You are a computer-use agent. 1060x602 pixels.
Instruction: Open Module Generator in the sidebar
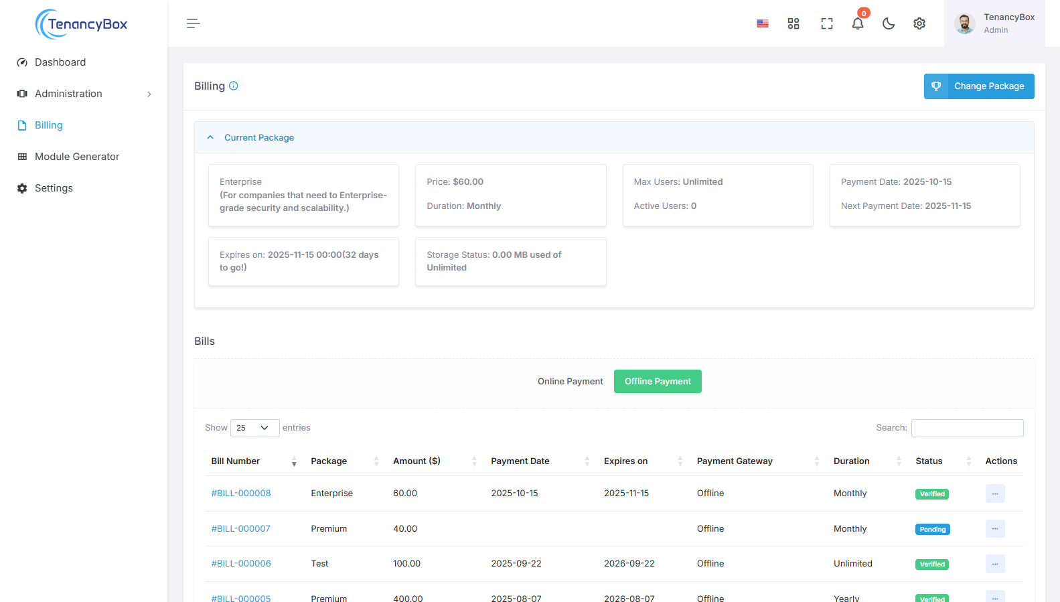pos(77,157)
